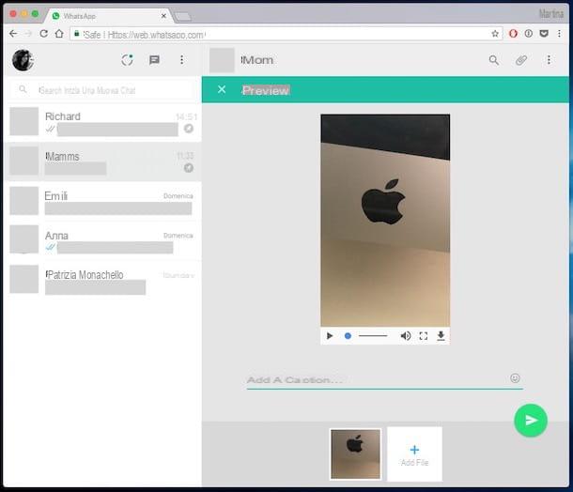The height and width of the screenshot is (492, 573).
Task: Open the Richard chat
Action: tap(102, 122)
